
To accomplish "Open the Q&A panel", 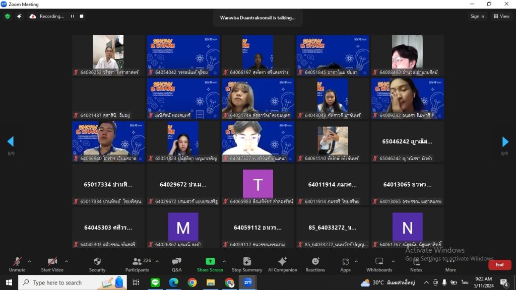I will (x=177, y=265).
